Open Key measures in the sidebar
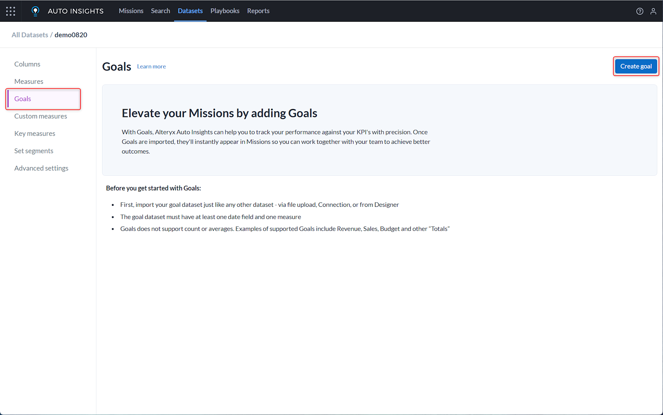This screenshot has height=415, width=663. click(35, 133)
